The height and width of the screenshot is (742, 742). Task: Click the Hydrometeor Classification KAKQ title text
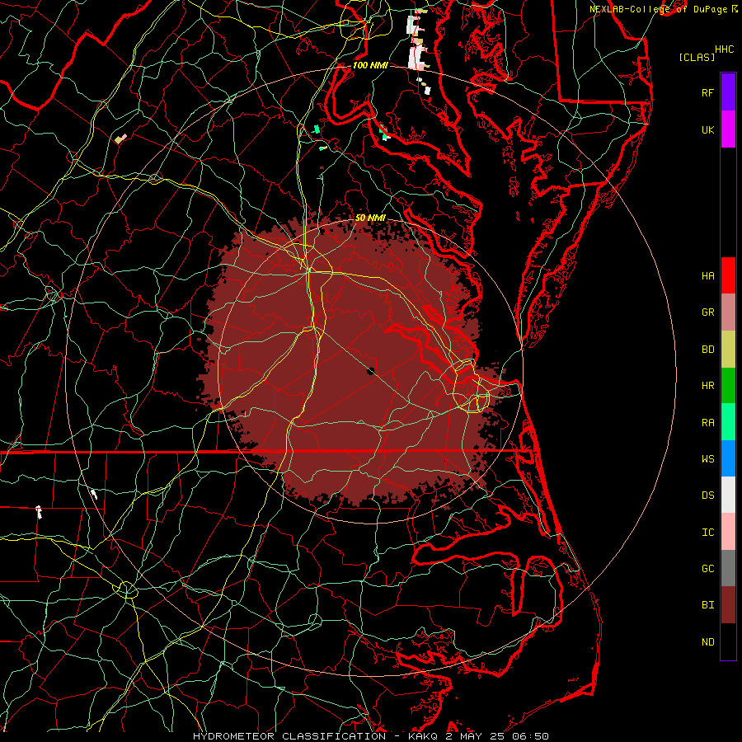(x=370, y=736)
